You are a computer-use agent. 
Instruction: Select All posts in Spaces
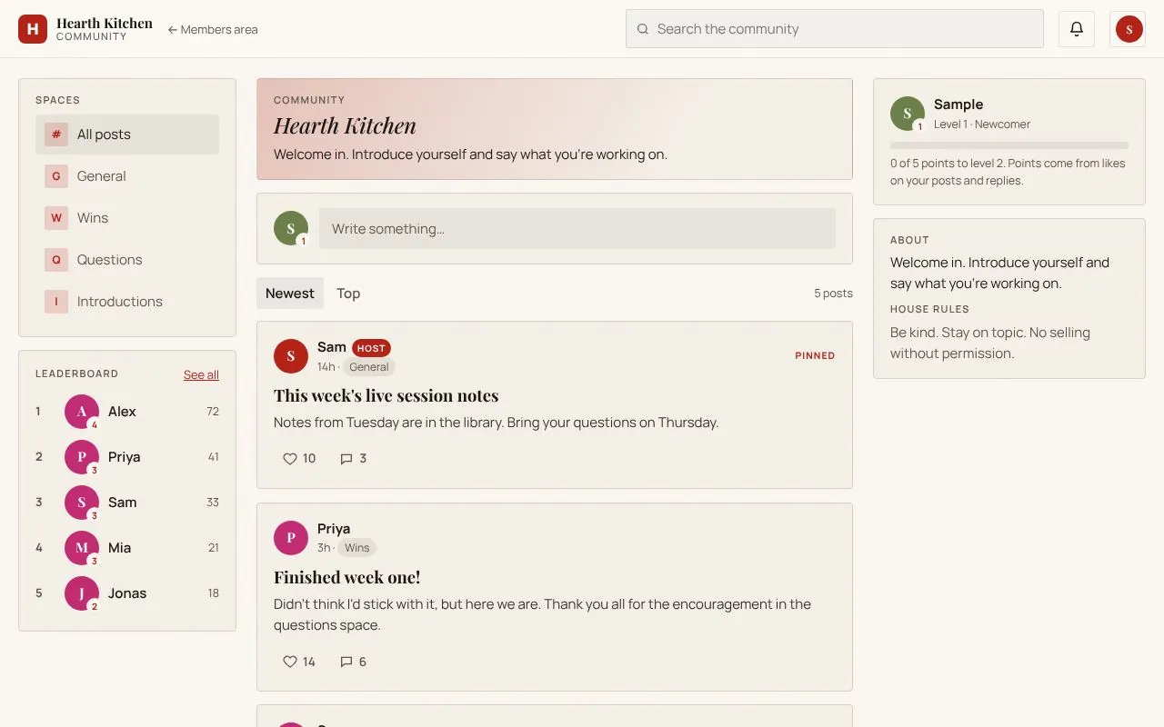point(127,134)
